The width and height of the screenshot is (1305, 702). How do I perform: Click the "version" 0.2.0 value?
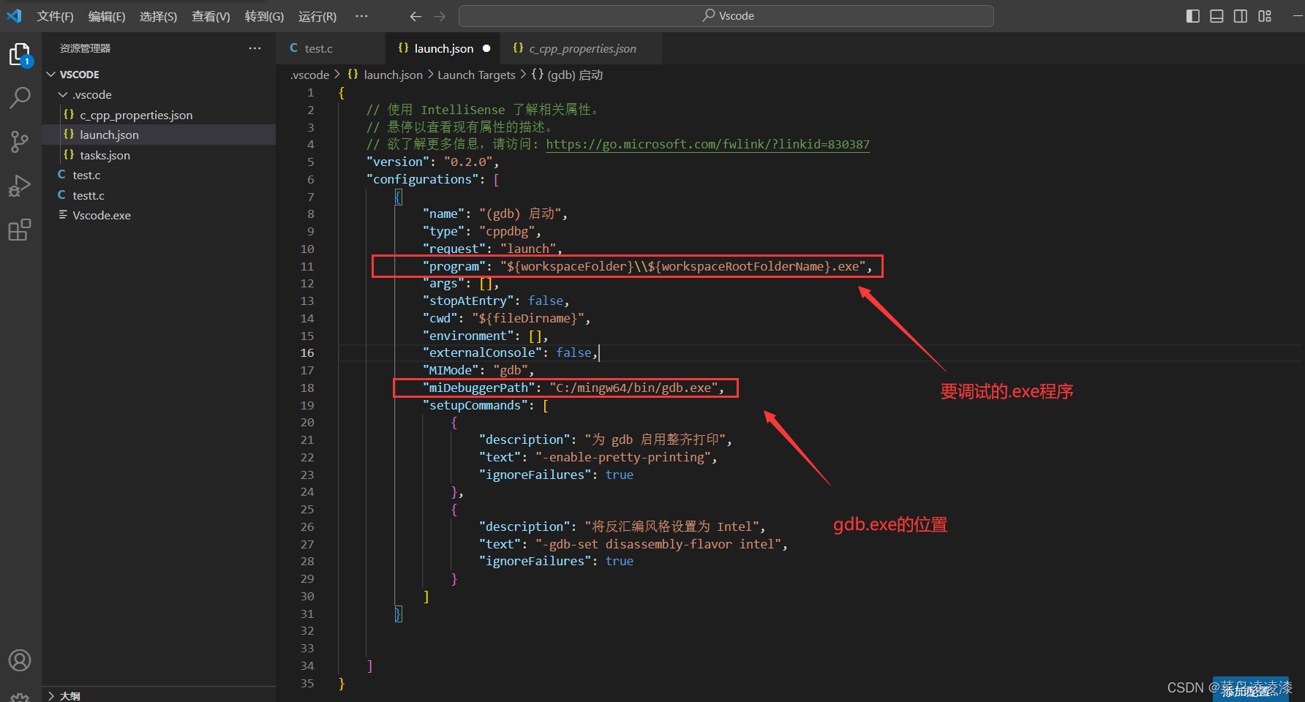click(468, 162)
